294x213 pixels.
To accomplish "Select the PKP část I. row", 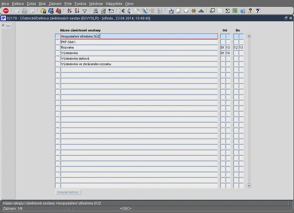I will pyautogui.click(x=139, y=42).
